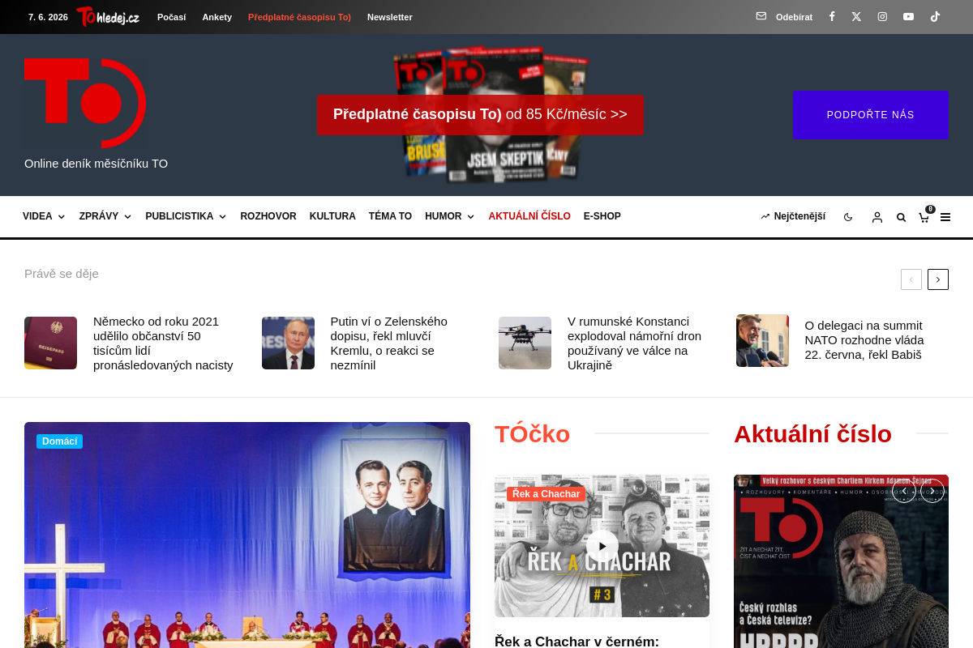Open the featured mass photo article
This screenshot has width=973, height=648.
click(247, 535)
